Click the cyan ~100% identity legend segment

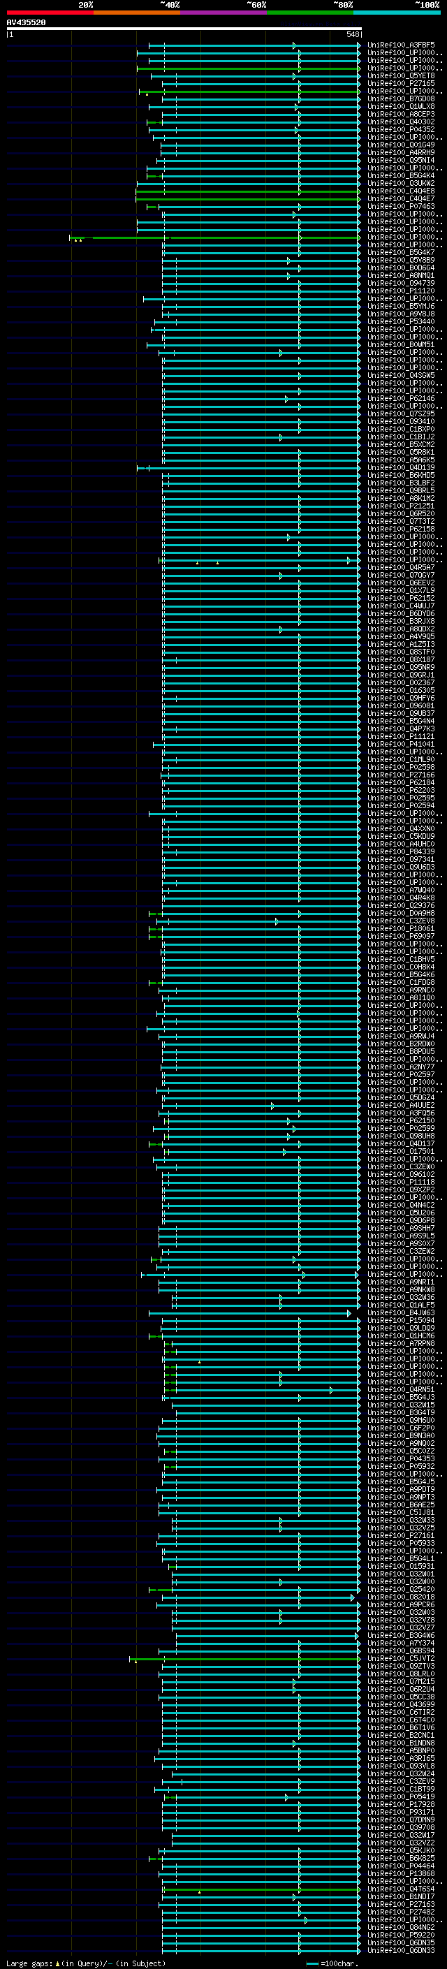(397, 13)
